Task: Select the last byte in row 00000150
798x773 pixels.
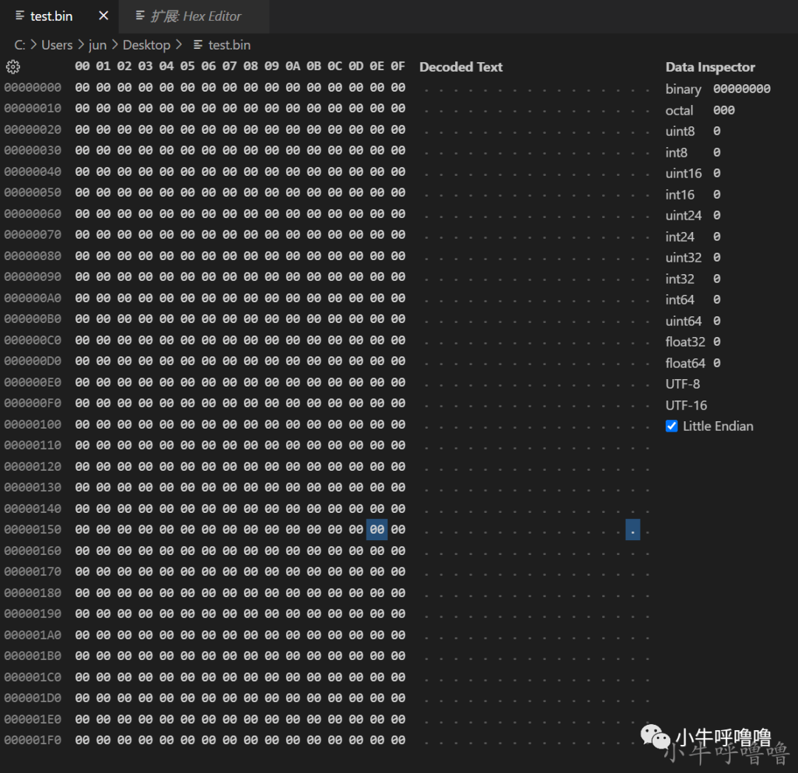Action: pyautogui.click(x=398, y=530)
